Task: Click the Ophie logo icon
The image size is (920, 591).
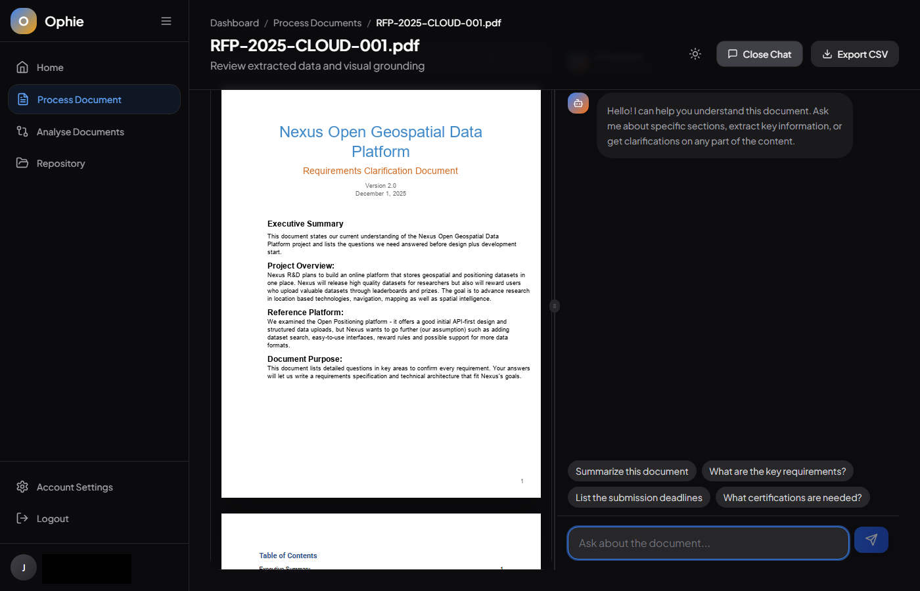Action: click(24, 21)
